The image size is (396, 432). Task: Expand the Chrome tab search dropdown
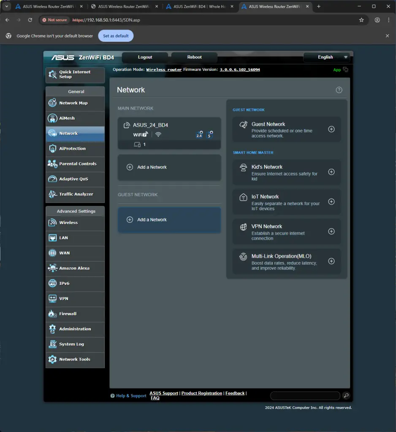[x=6, y=6]
